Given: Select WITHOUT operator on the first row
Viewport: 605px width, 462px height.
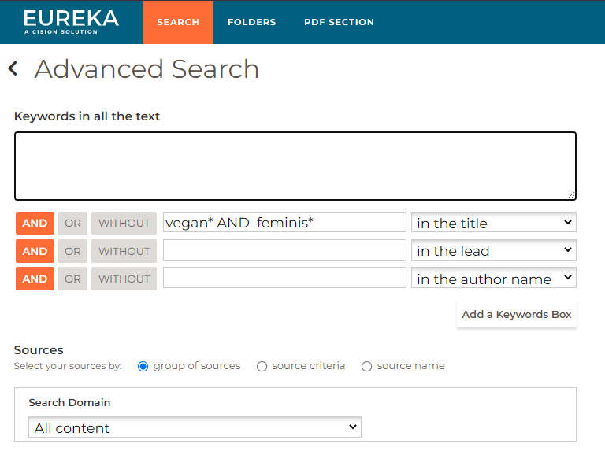Looking at the screenshot, I should click(x=124, y=223).
